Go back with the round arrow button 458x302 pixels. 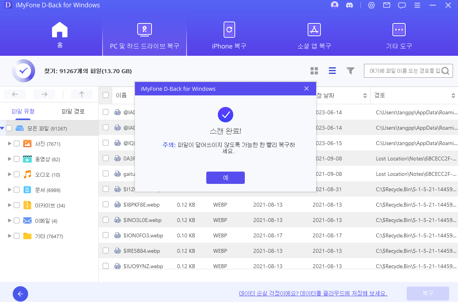tap(20, 294)
